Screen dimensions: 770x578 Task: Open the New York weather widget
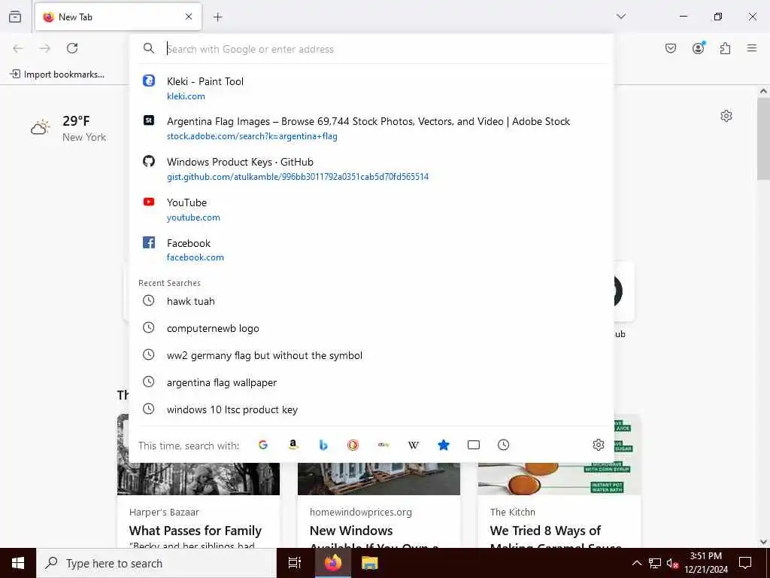point(68,129)
